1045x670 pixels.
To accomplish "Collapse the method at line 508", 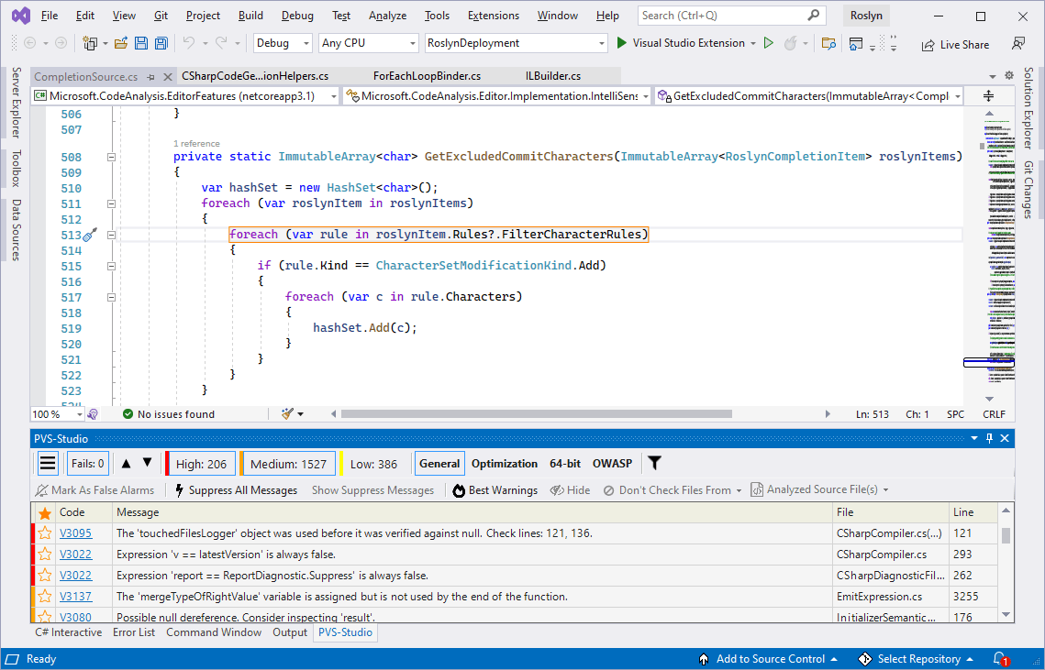I will [111, 157].
